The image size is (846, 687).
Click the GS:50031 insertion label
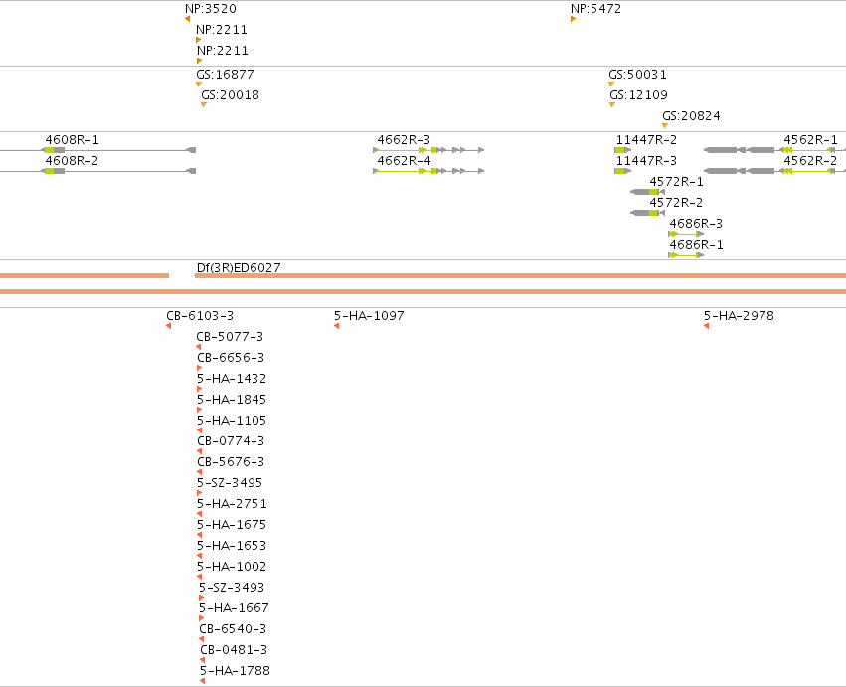tap(637, 74)
